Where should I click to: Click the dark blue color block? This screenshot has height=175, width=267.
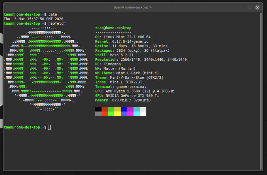[x=124, y=109]
